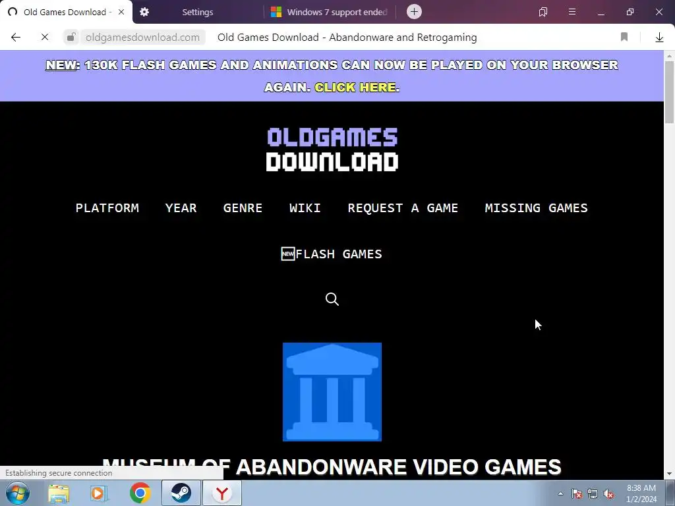Viewport: 675px width, 506px height.
Task: Open Google Chrome from the taskbar
Action: pos(140,493)
